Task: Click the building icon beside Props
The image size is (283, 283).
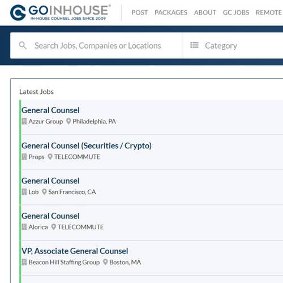Action: [x=24, y=157]
